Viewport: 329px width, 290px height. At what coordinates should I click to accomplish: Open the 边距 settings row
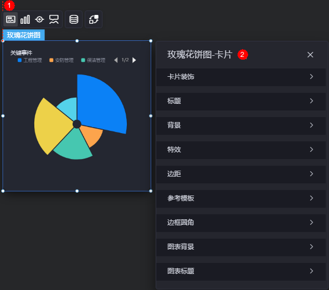click(x=241, y=174)
